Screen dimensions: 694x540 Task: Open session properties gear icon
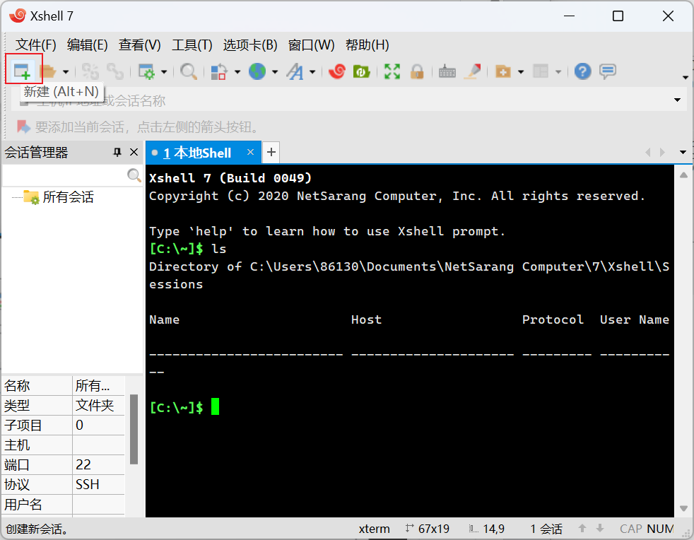click(x=146, y=71)
